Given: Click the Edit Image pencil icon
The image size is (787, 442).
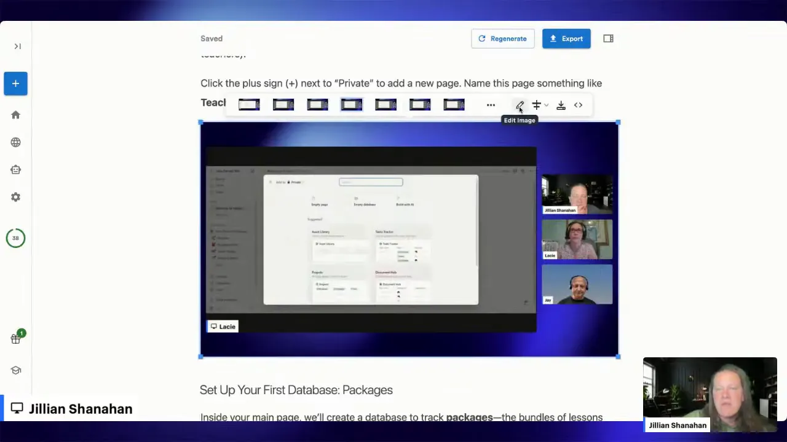Looking at the screenshot, I should (520, 105).
